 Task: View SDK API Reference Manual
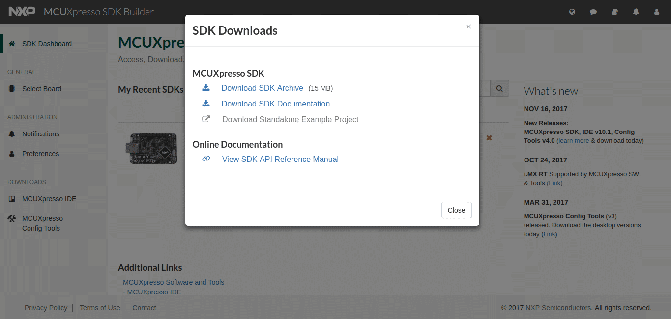(280, 159)
